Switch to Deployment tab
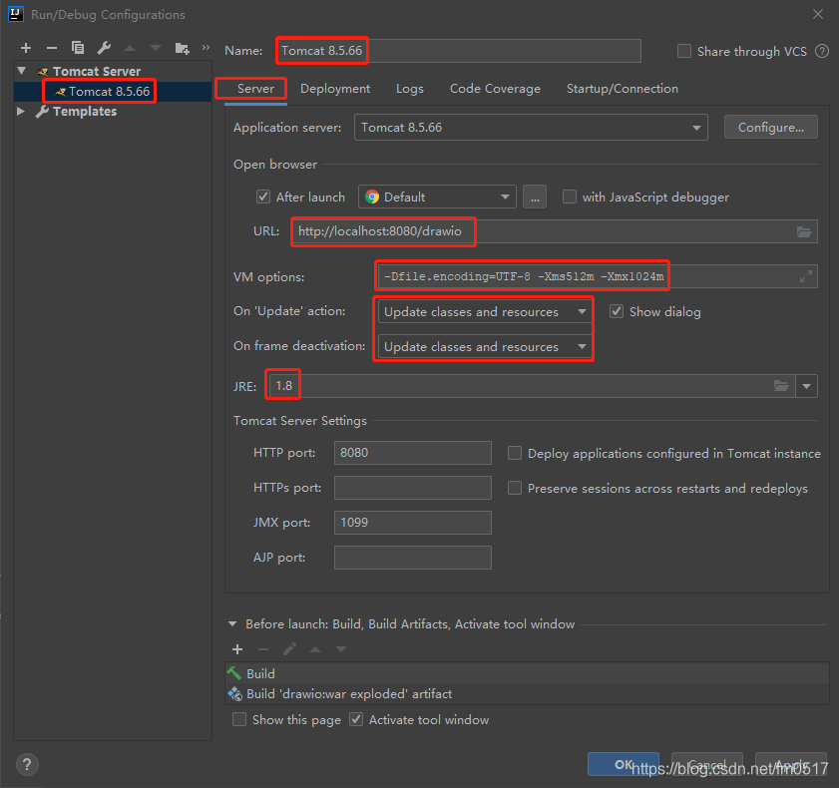Viewport: 839px width, 788px height. [x=335, y=89]
